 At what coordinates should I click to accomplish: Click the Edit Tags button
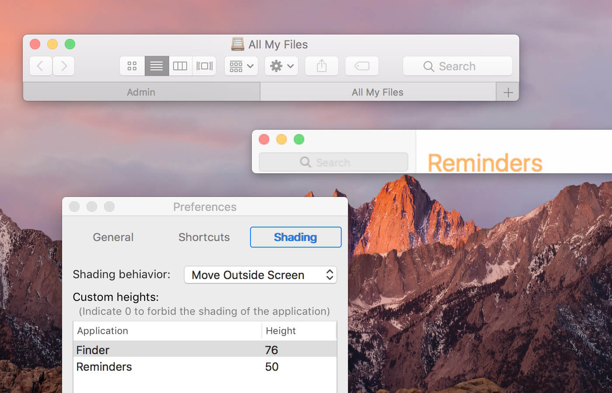point(362,66)
